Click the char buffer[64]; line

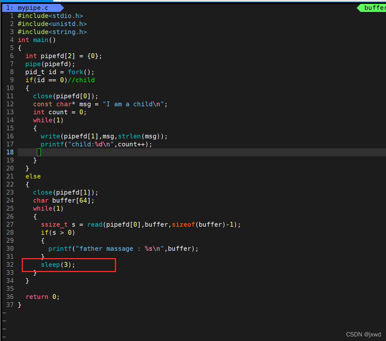64,200
